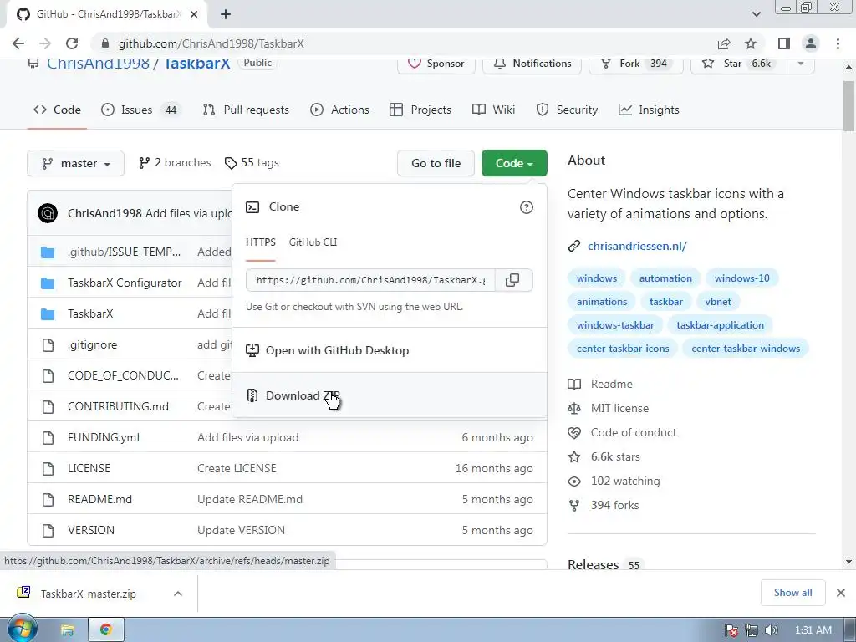This screenshot has height=642, width=856.
Task: Open the master branch dropdown
Action: (76, 163)
